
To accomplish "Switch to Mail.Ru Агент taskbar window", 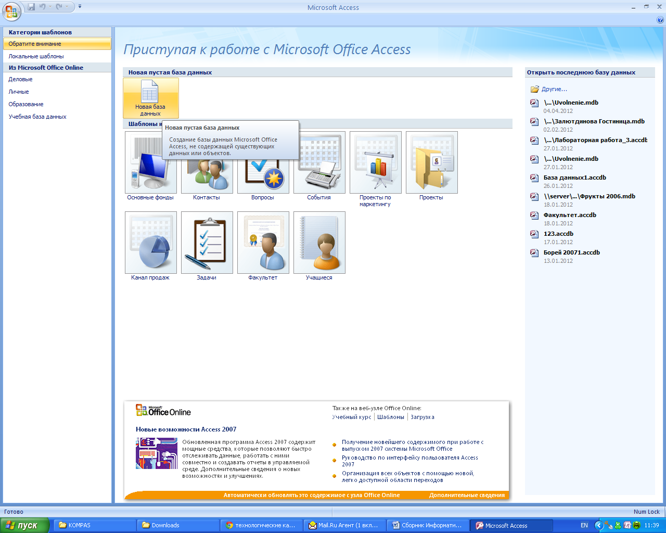I will click(344, 525).
